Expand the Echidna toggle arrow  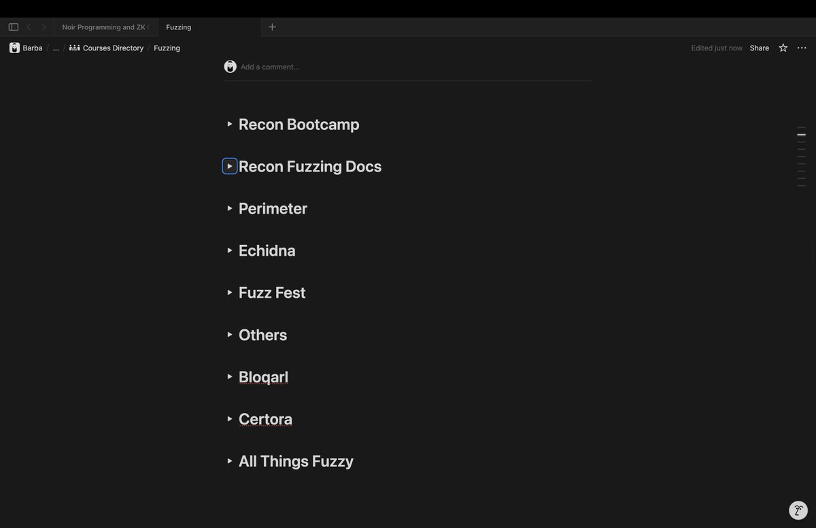click(230, 250)
